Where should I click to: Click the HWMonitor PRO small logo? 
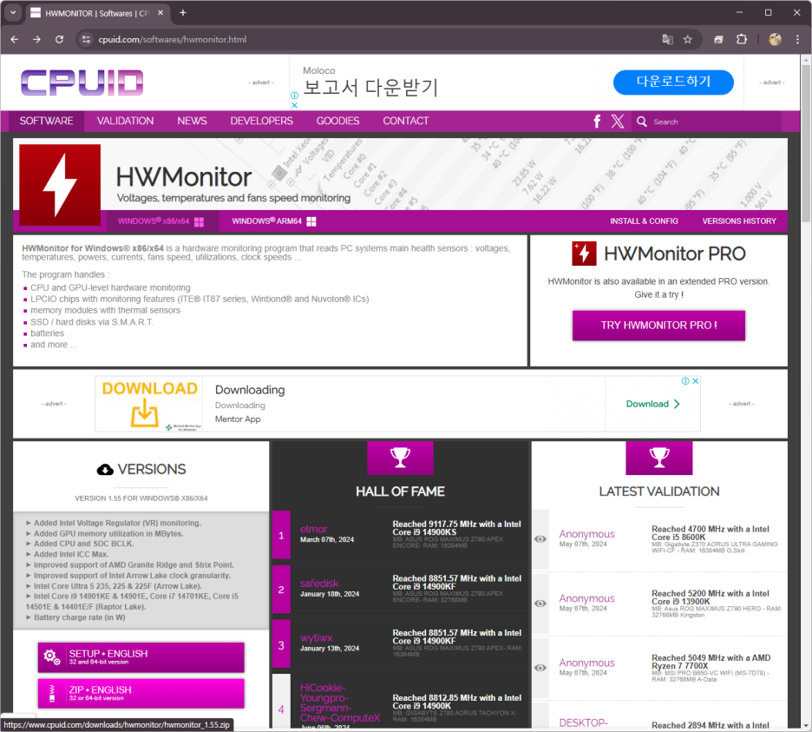pos(584,254)
